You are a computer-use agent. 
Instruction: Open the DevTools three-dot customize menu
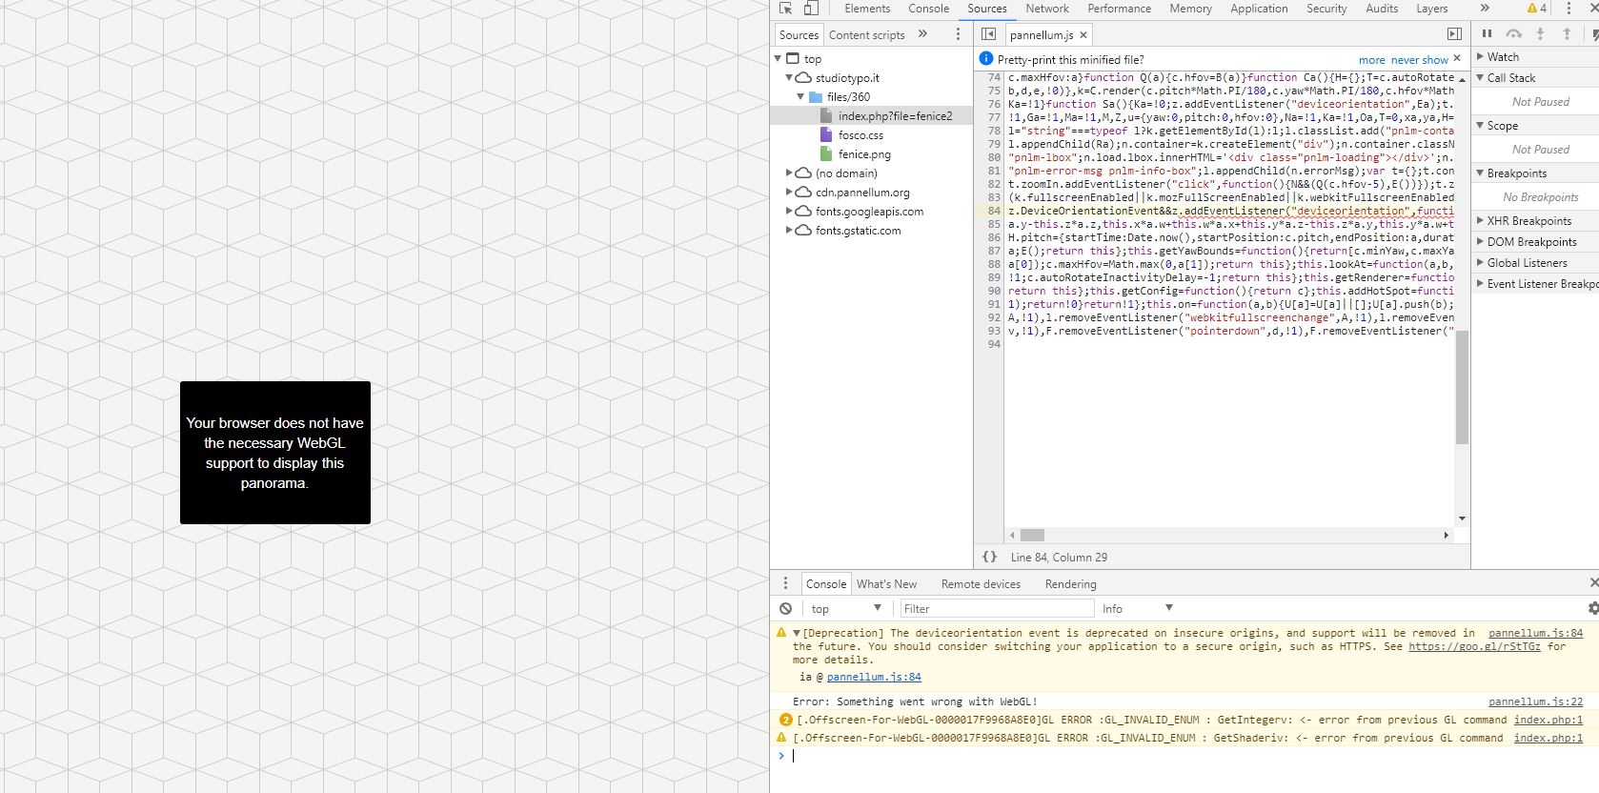1569,9
